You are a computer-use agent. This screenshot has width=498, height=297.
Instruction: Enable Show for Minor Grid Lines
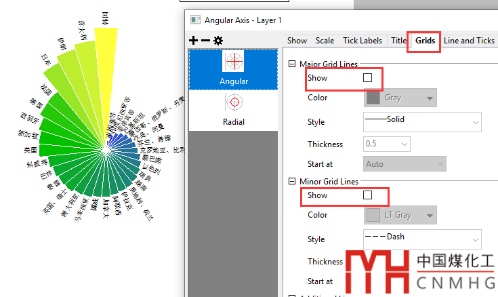click(368, 195)
